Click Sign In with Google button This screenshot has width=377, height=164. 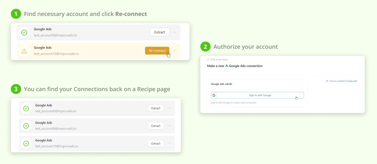click(257, 95)
